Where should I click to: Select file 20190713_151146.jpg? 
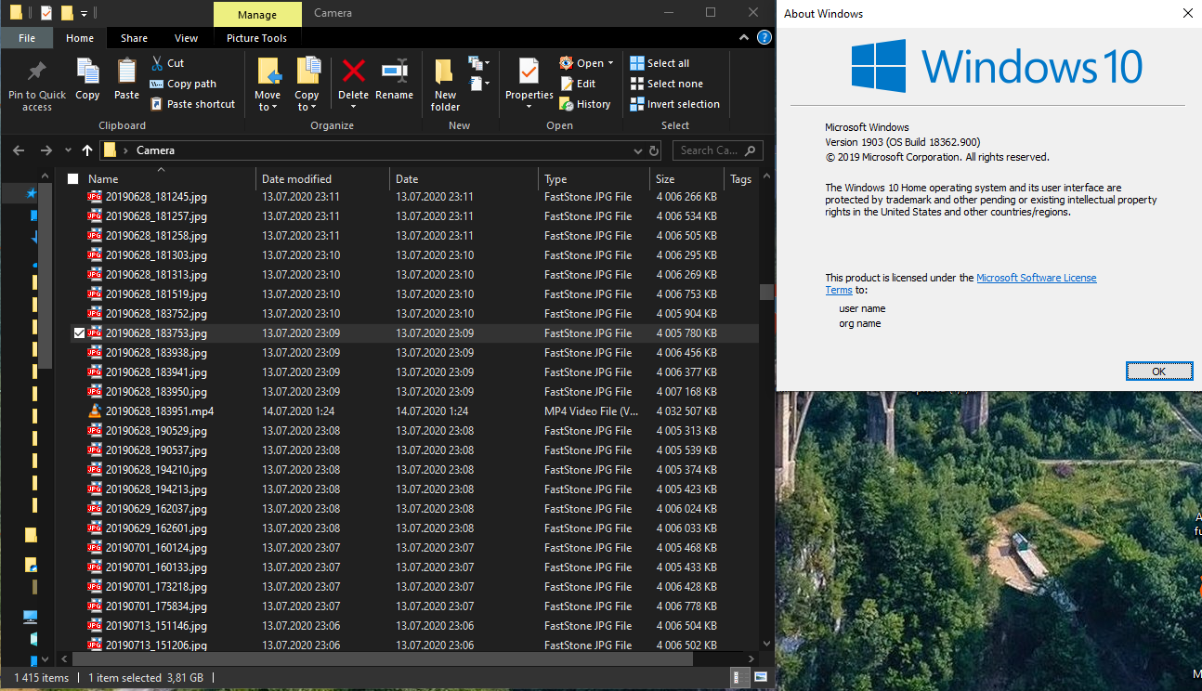[414, 626]
